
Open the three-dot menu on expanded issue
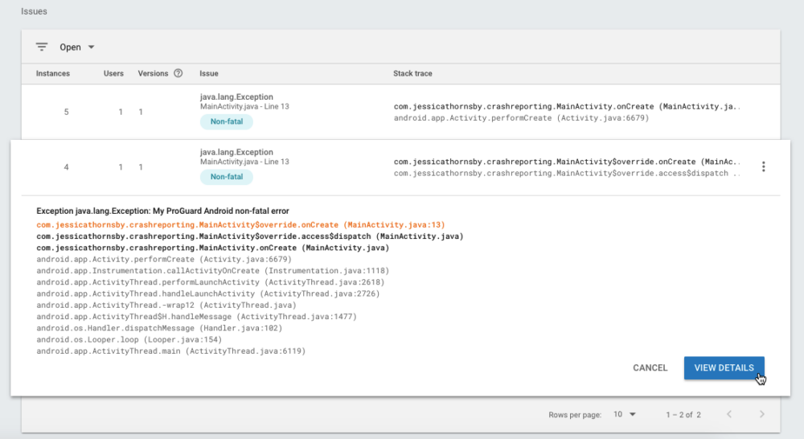(763, 166)
